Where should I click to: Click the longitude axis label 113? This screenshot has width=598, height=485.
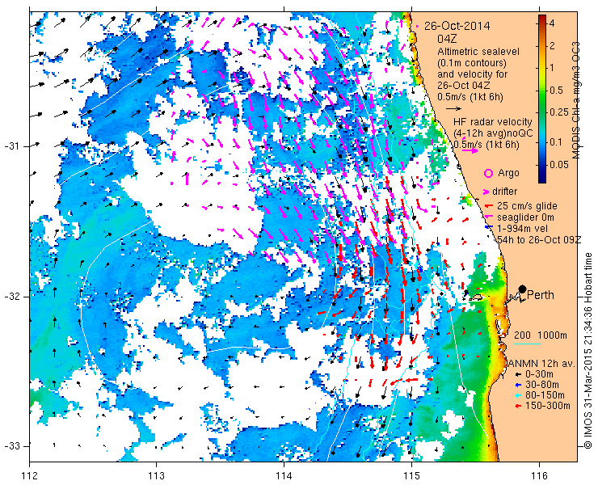coord(157,475)
